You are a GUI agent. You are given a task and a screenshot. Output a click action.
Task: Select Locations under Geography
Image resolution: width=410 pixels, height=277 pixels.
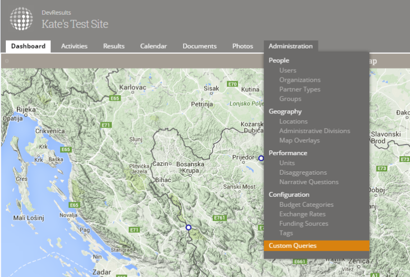click(x=293, y=121)
